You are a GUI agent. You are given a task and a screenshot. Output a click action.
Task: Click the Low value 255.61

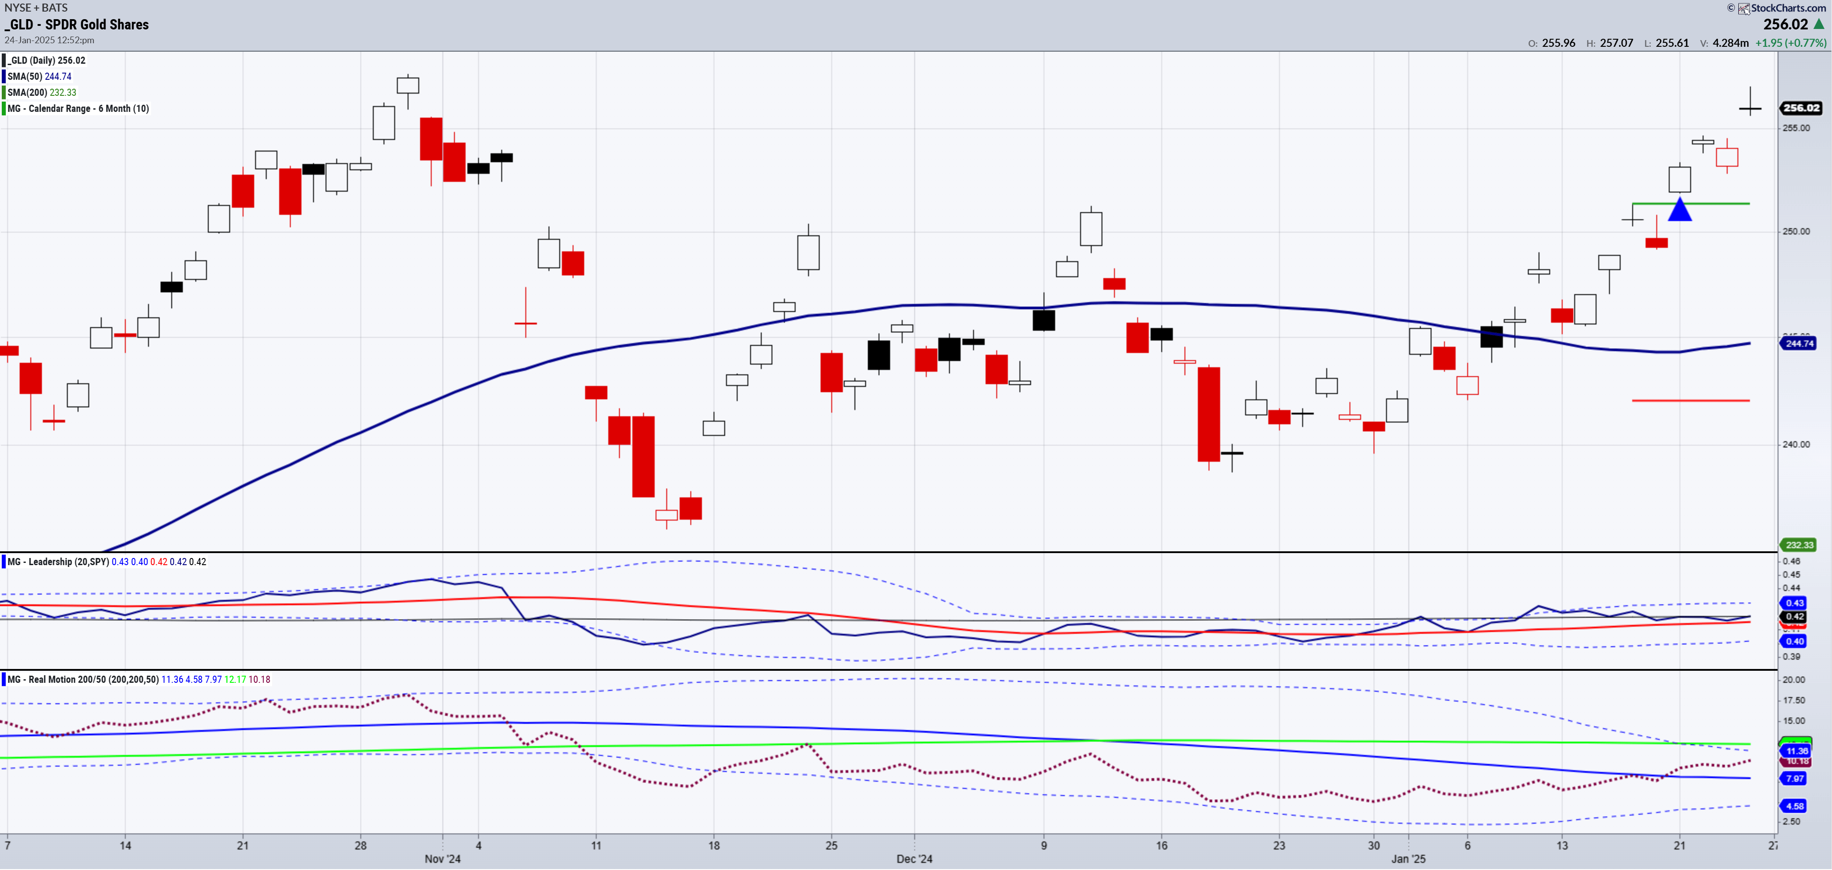1672,43
